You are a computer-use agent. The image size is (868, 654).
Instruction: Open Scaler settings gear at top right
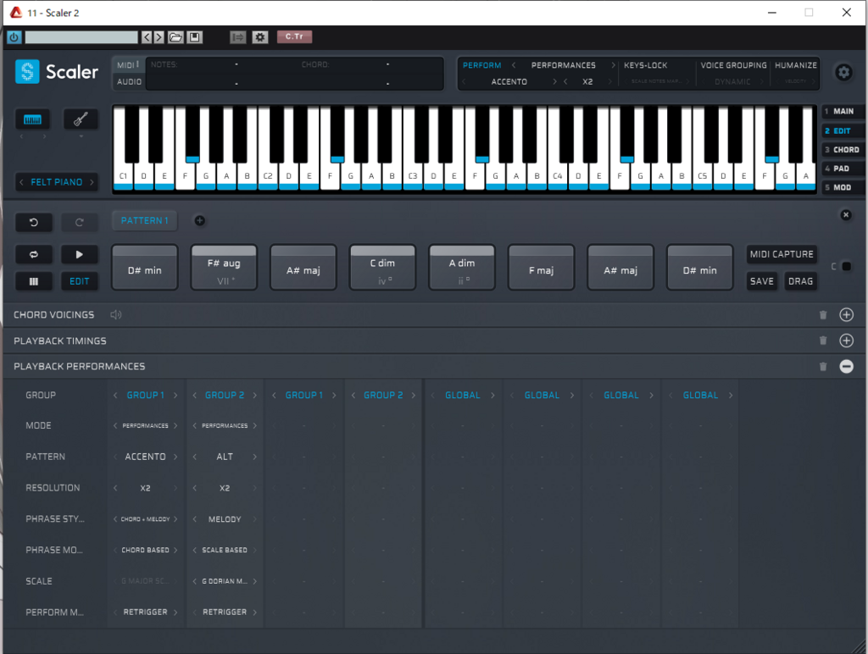click(x=843, y=72)
